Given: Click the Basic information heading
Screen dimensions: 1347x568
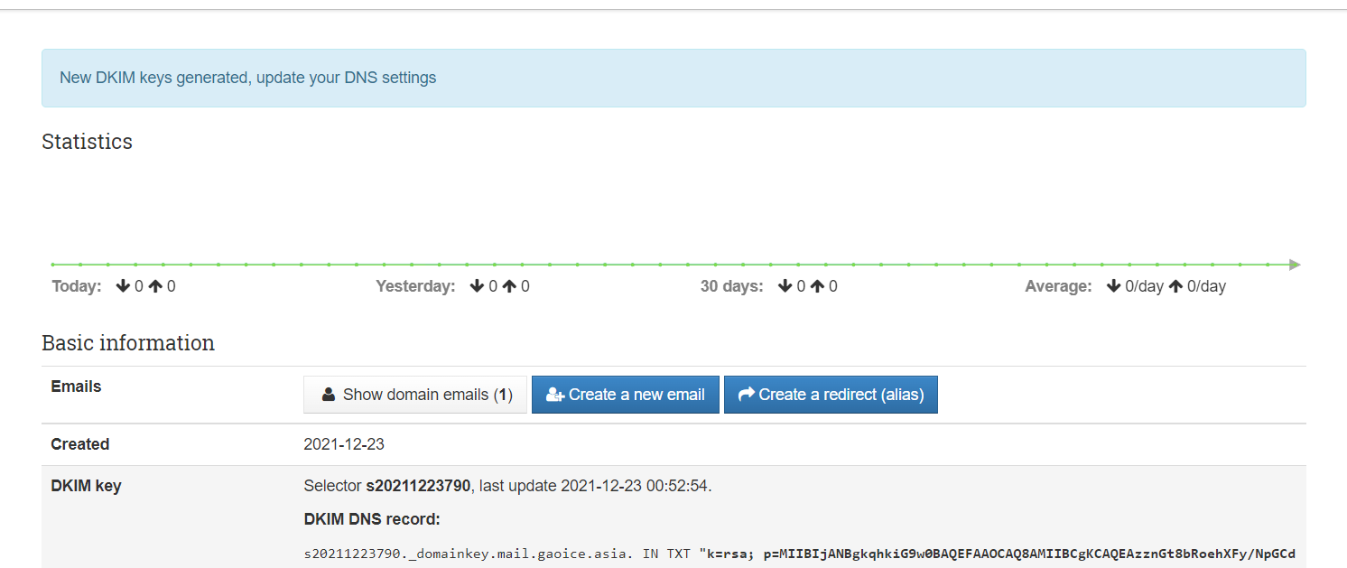Looking at the screenshot, I should tap(128, 343).
